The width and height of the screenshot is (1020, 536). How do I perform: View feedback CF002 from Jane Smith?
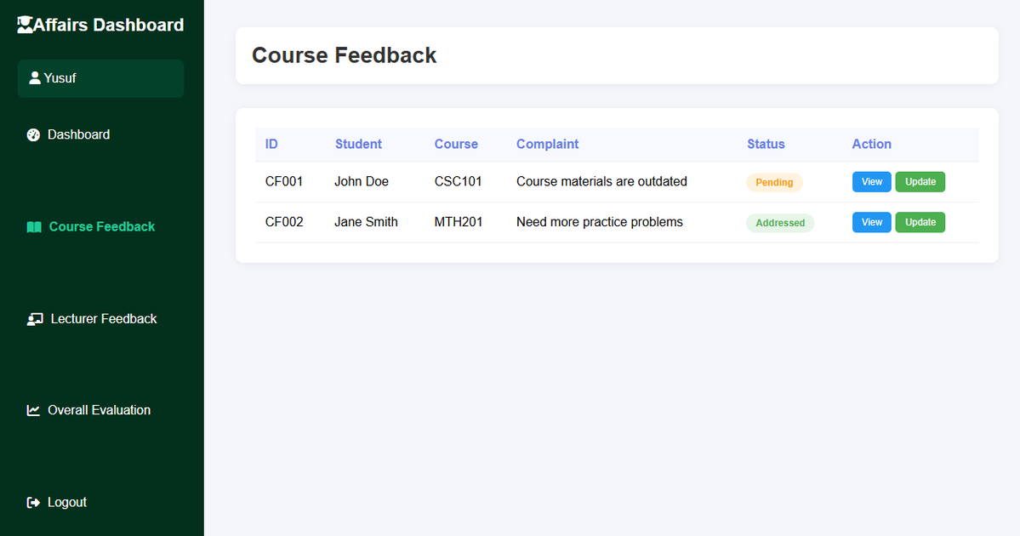[x=872, y=222]
